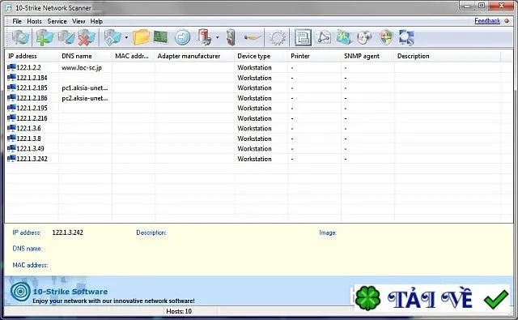This screenshot has width=518, height=320.
Task: Click the green circuit board icon
Action: point(161,37)
